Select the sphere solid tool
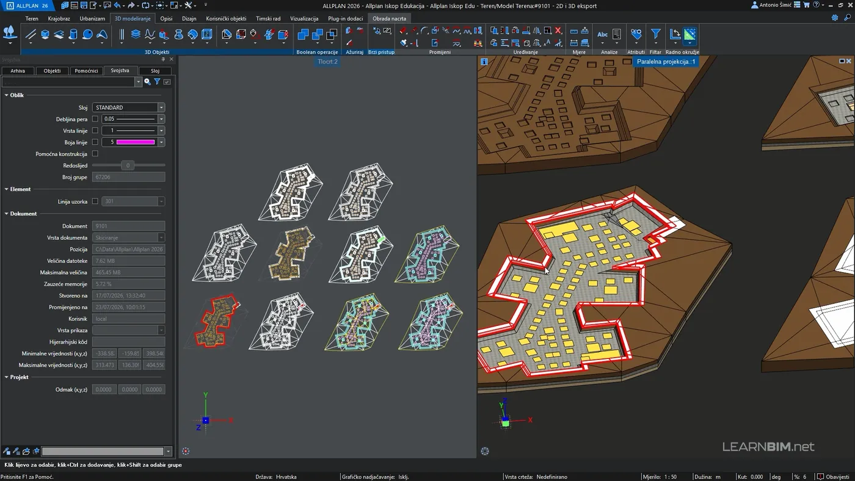This screenshot has height=481, width=855. pos(87,35)
